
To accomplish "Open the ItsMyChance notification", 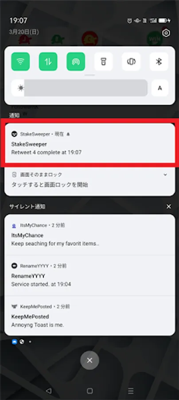I will point(89,235).
